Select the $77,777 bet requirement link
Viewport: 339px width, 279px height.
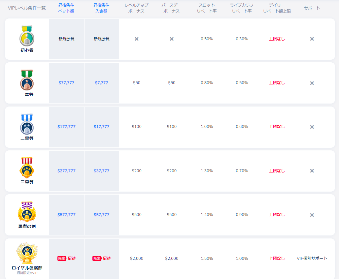[x=66, y=83]
